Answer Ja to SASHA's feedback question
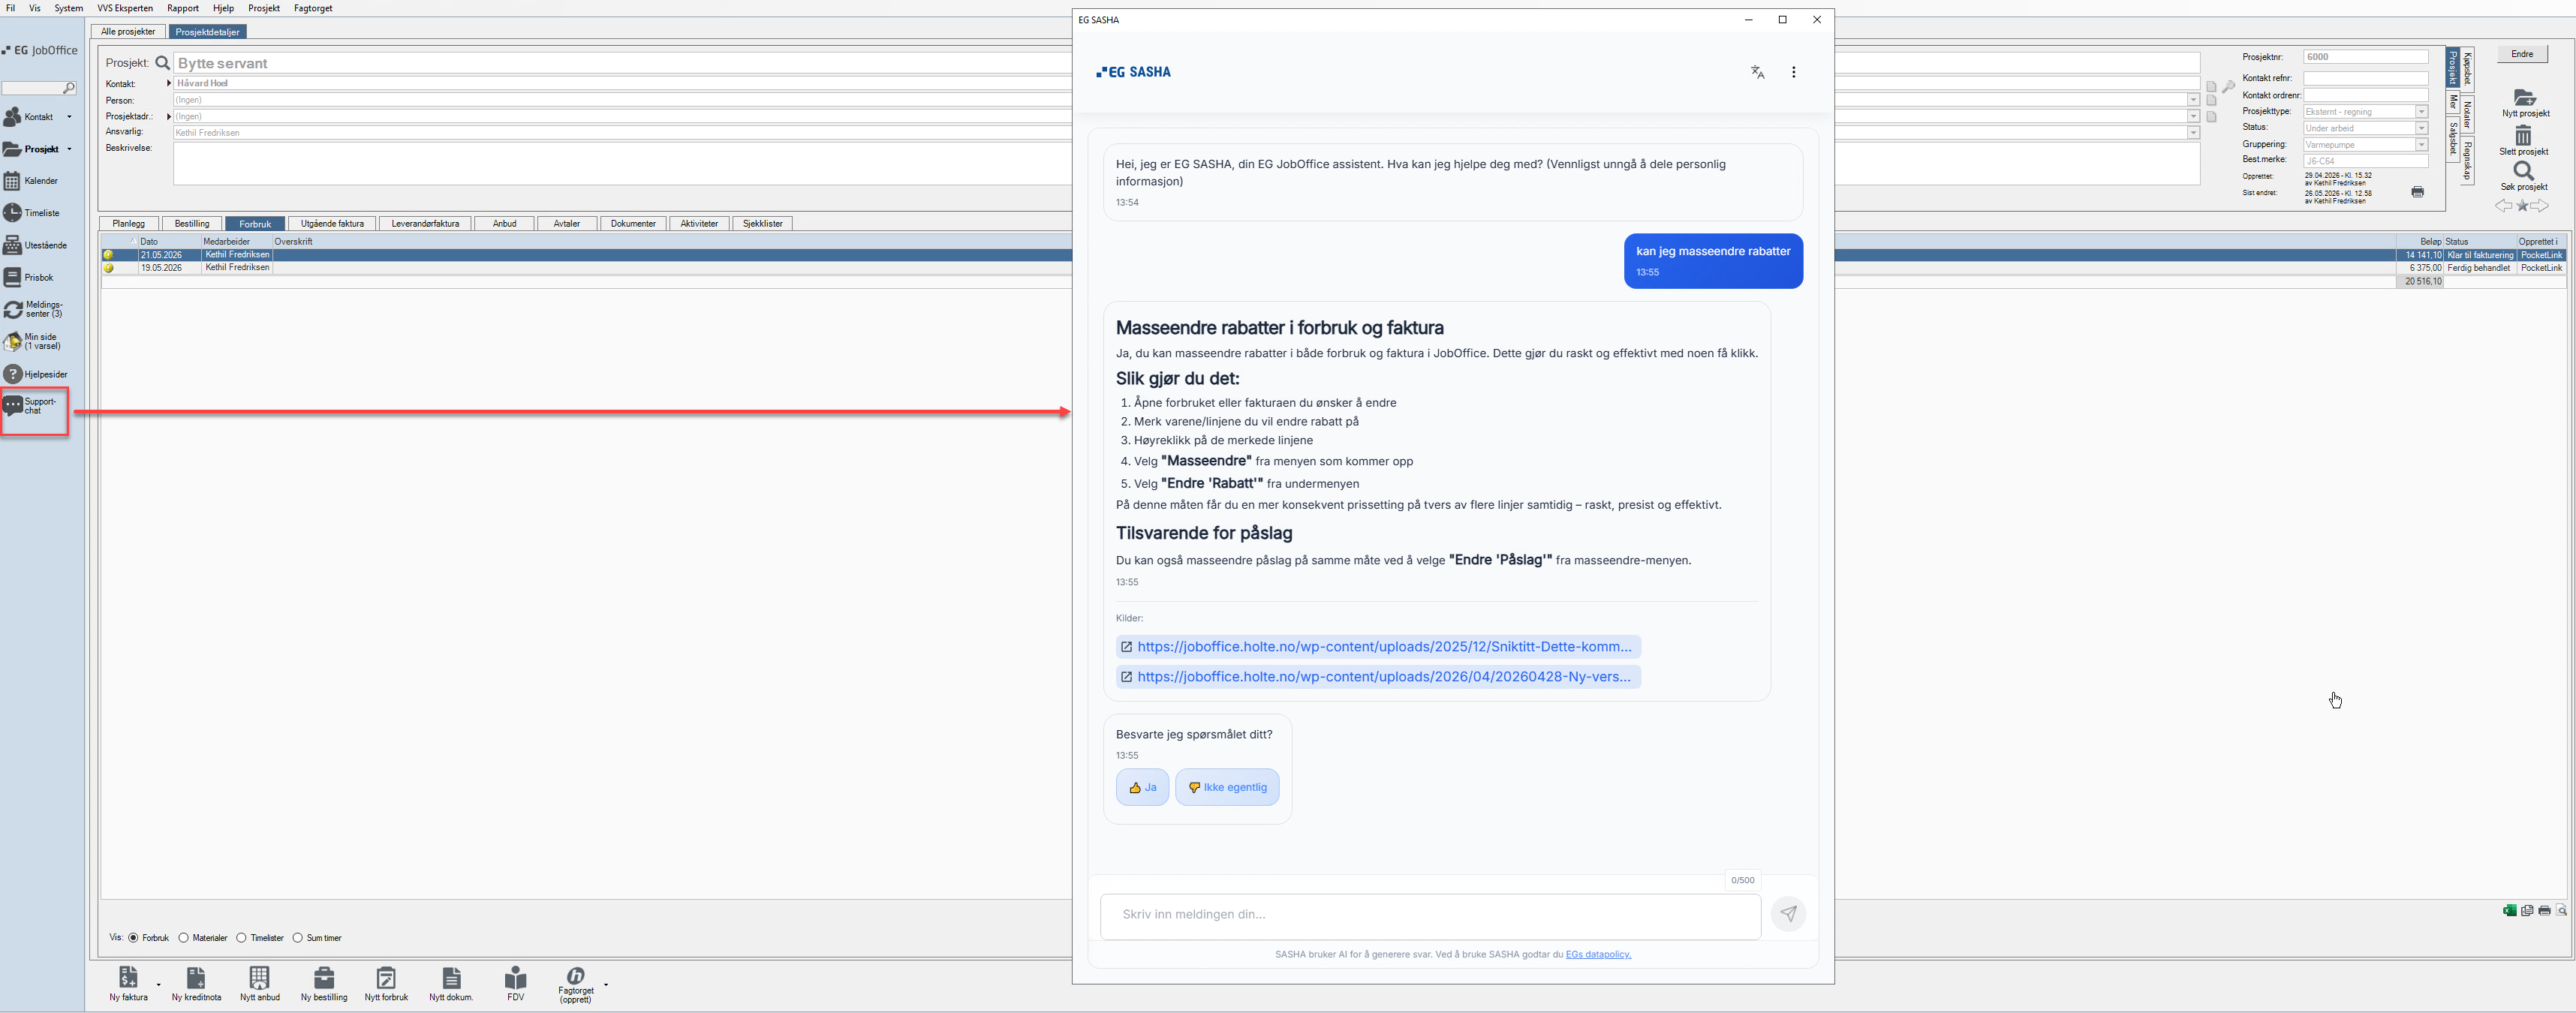Image resolution: width=2576 pixels, height=1013 pixels. coord(1142,787)
